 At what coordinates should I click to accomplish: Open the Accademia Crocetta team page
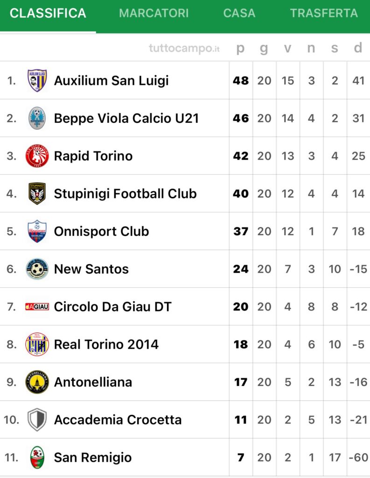[x=118, y=420]
